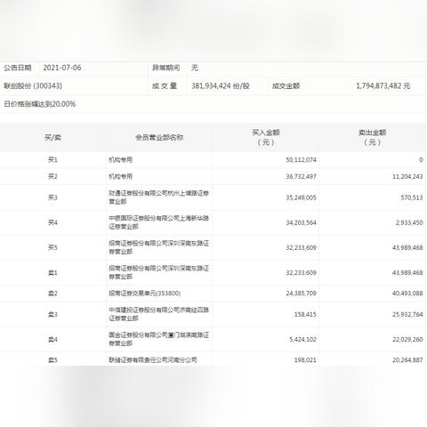This screenshot has width=427, height=427.
Task: Select buy amount 5,424,102
Action: point(302,339)
